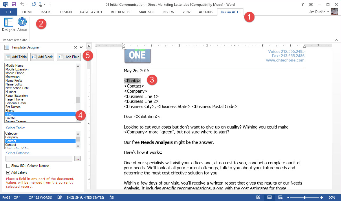The height and width of the screenshot is (201, 341).
Task: Expand Quick Access Toolbar customize menu
Action: pos(50,4)
